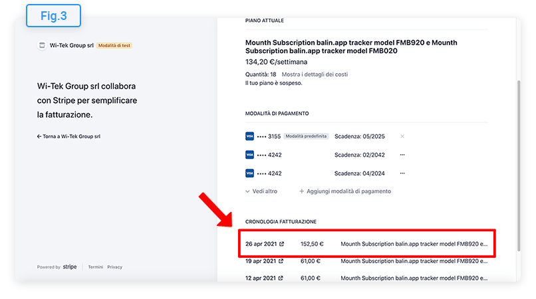Click Visa icon for card 3155
This screenshot has height=299, width=536.
tap(249, 136)
